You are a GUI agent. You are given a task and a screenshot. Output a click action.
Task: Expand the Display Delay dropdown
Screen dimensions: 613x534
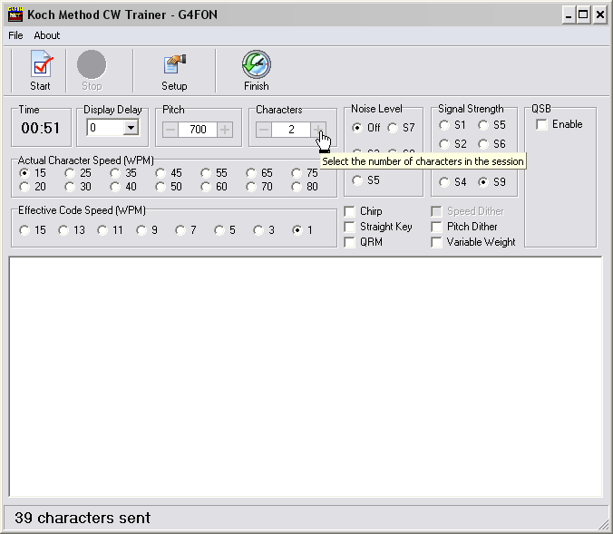[131, 128]
